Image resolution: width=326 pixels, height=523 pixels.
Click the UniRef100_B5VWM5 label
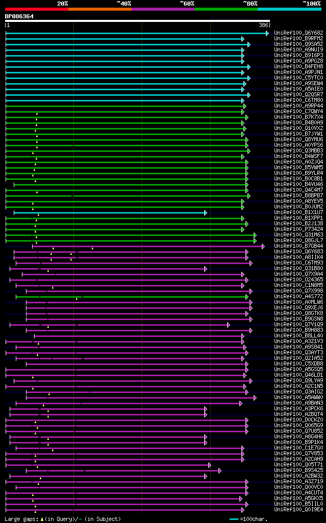tap(298, 167)
